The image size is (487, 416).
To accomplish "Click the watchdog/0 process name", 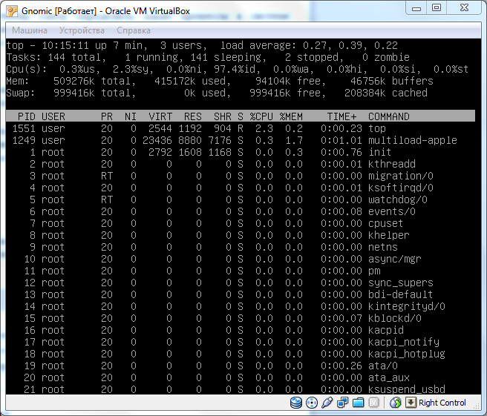I will click(x=398, y=199).
